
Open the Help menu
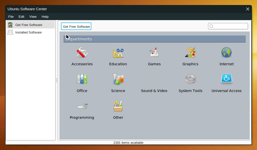click(x=45, y=17)
